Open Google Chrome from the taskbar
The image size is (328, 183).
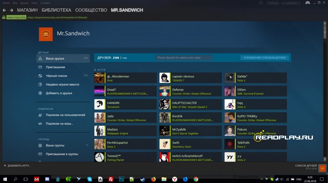[196, 179]
